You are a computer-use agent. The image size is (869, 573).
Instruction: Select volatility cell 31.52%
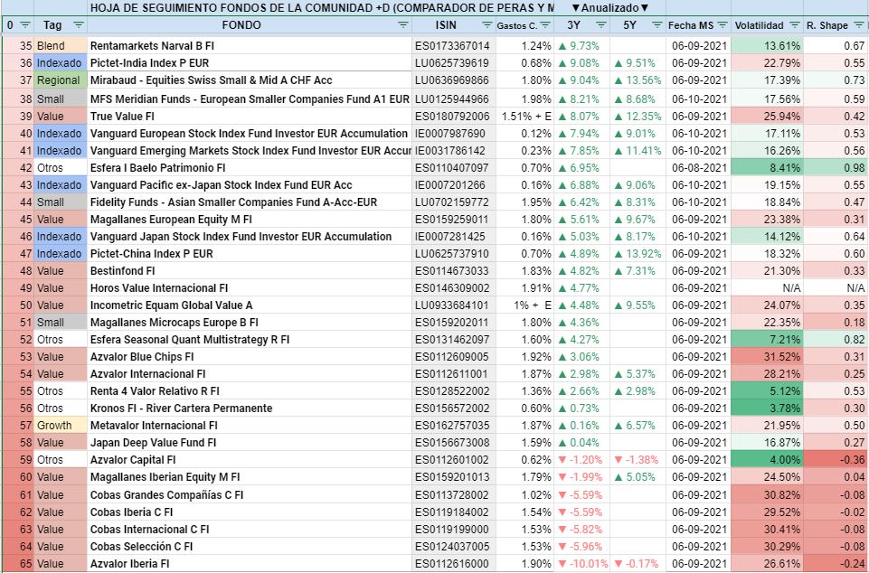768,357
